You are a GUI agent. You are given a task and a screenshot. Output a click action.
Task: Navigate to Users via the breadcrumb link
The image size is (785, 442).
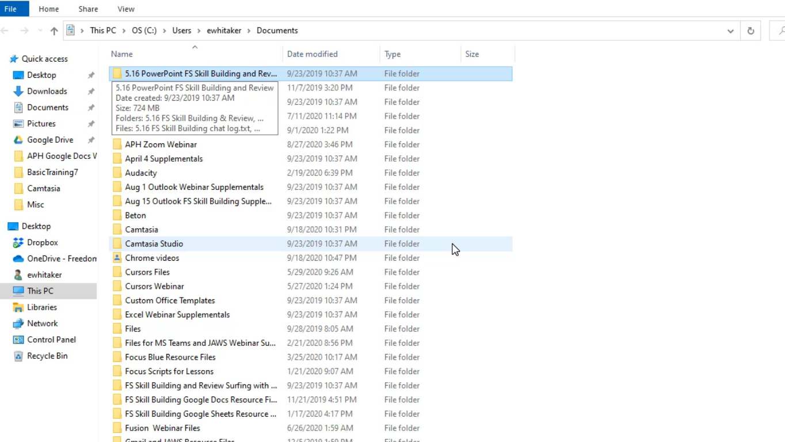(182, 31)
